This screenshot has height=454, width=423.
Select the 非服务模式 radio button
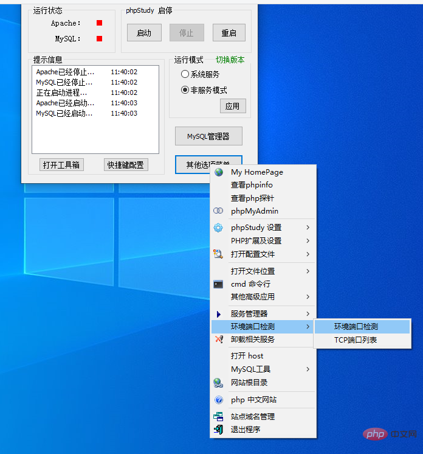[x=185, y=90]
